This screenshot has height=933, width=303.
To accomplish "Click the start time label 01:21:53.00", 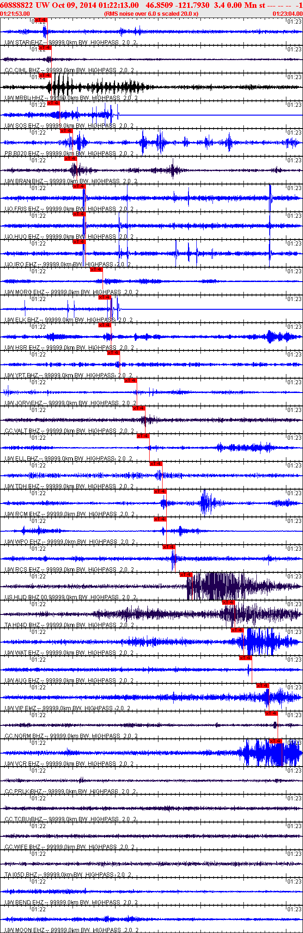I will click(x=15, y=13).
